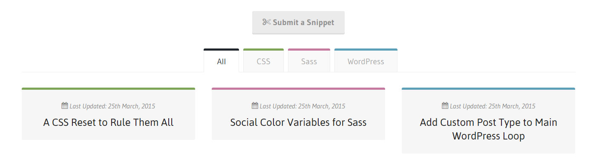Click calendar icon on Social Color Variables card
Image resolution: width=596 pixels, height=165 pixels.
255,105
